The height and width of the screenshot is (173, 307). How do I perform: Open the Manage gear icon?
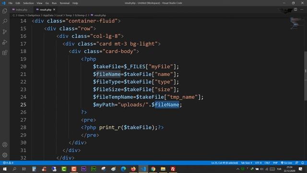(5, 155)
